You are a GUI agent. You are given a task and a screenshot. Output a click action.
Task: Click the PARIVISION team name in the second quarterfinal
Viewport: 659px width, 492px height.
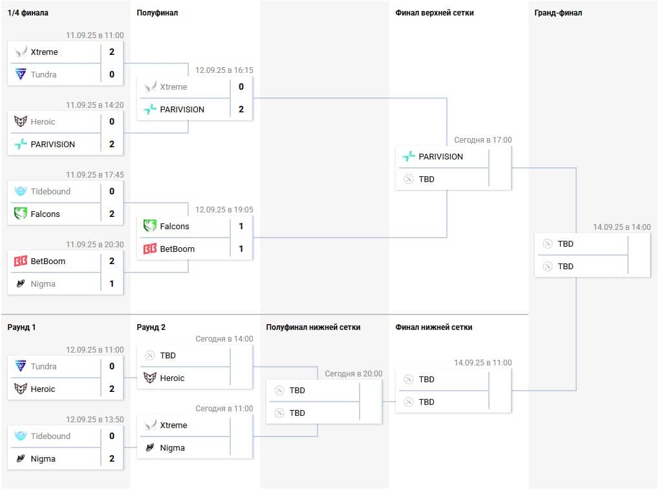53,145
